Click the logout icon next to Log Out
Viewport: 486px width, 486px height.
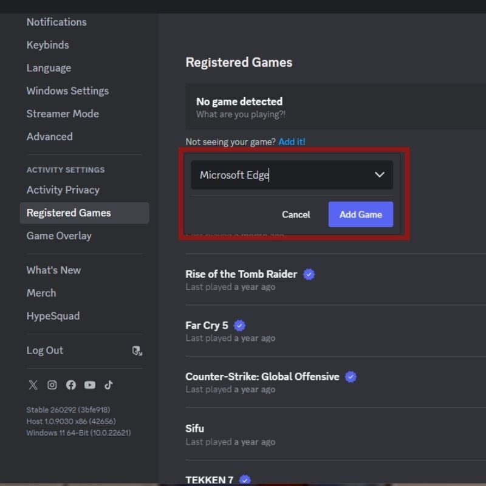point(137,351)
